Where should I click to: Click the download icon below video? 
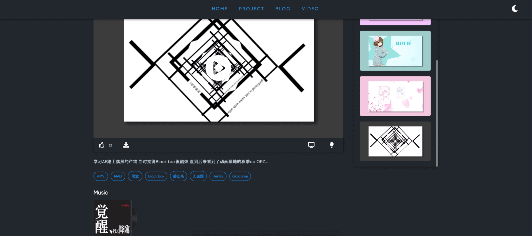126,145
